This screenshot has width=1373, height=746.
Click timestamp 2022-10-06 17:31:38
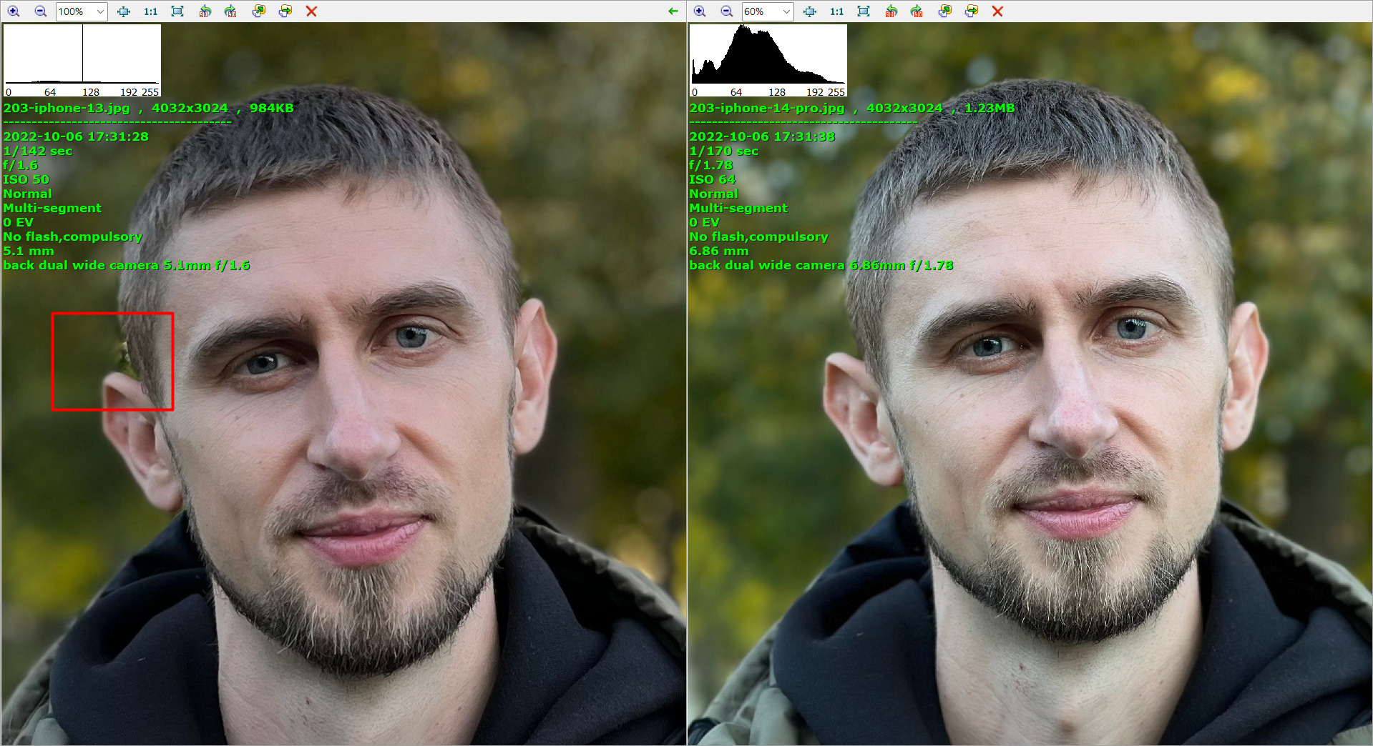point(762,136)
